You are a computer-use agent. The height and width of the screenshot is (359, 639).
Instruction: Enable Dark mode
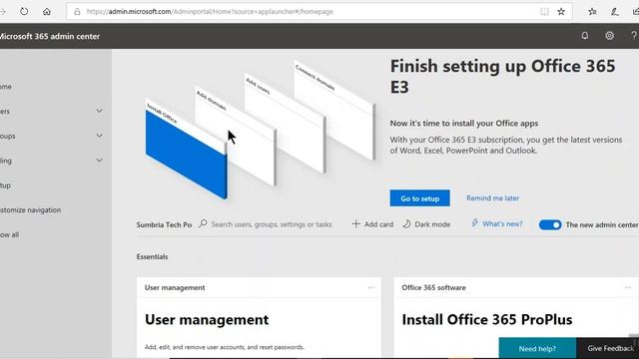point(426,224)
